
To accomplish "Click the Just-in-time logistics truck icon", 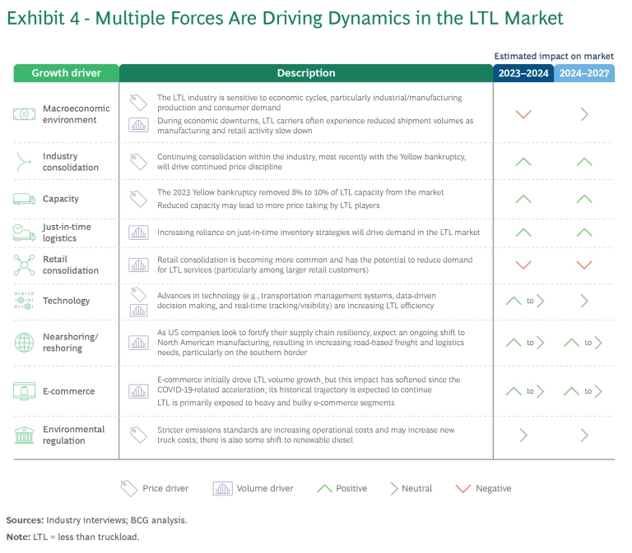I will click(x=25, y=233).
